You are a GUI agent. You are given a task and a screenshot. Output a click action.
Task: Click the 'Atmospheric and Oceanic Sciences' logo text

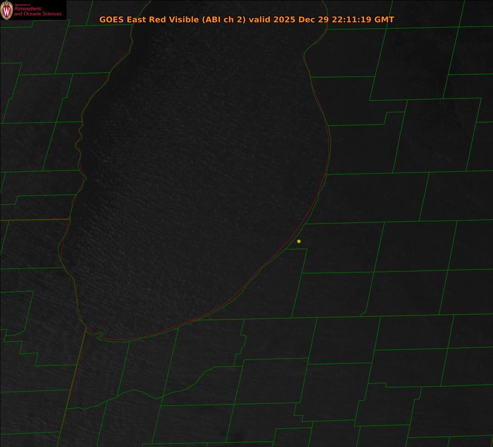click(x=37, y=12)
